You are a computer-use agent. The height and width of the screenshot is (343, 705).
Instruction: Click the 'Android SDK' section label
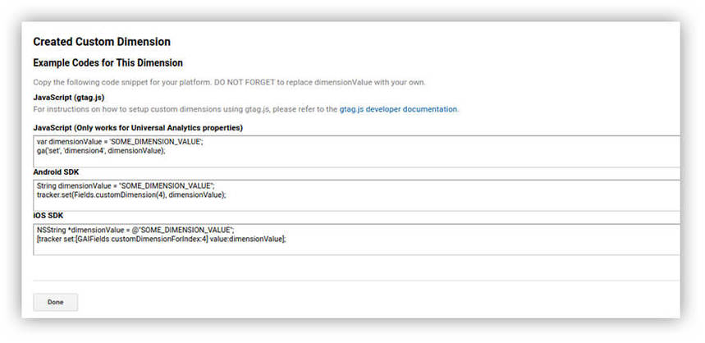56,173
